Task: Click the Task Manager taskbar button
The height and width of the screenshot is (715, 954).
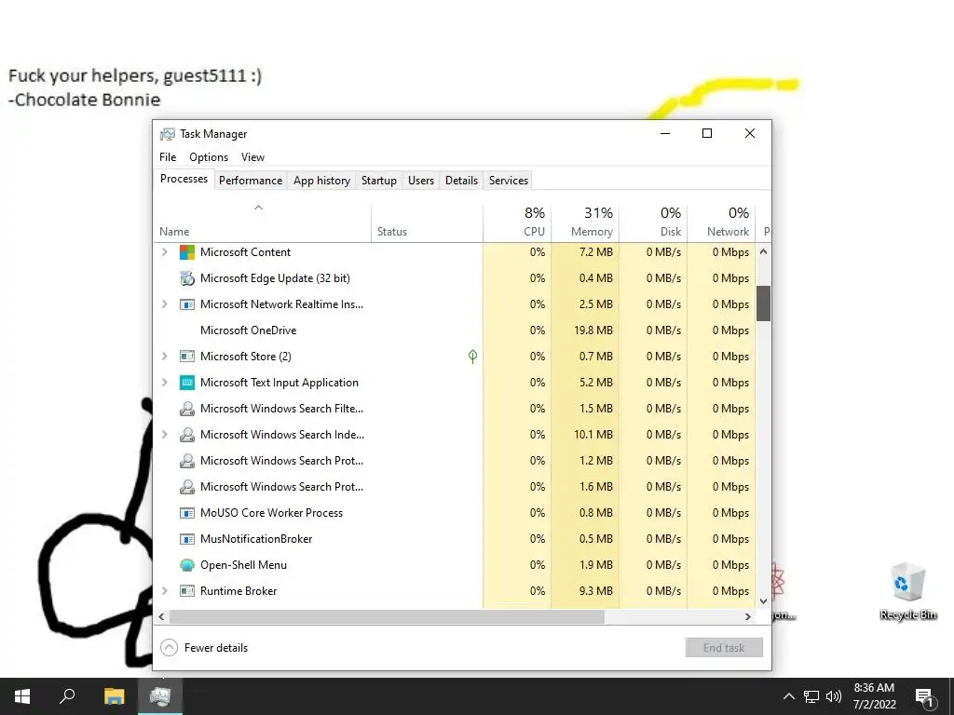Action: pos(160,696)
